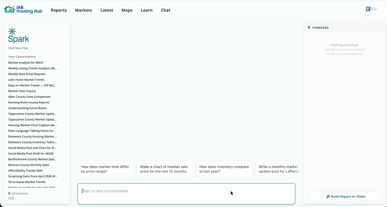Screen dimensions: 387x207
Task: Select 'Make a chart of median sale price' suggestion
Action: 165,169
